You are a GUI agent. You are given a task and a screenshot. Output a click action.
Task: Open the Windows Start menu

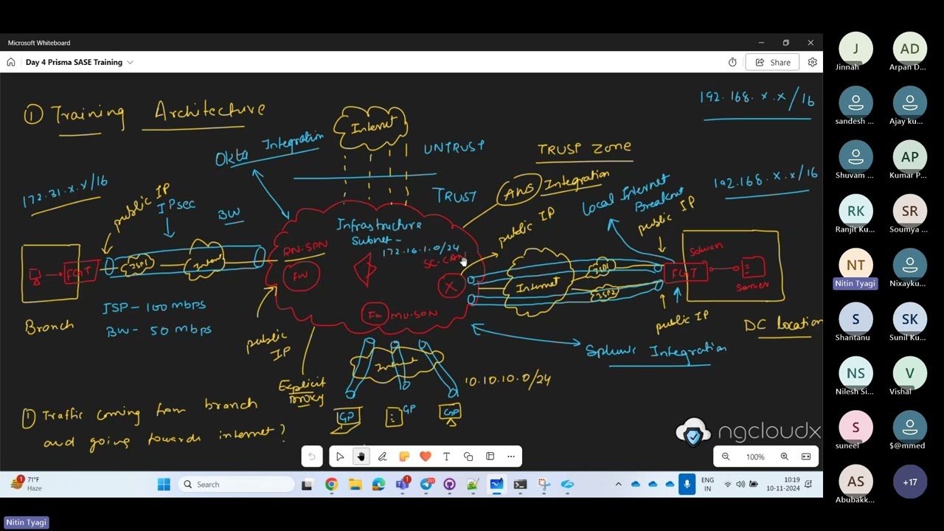(x=164, y=485)
